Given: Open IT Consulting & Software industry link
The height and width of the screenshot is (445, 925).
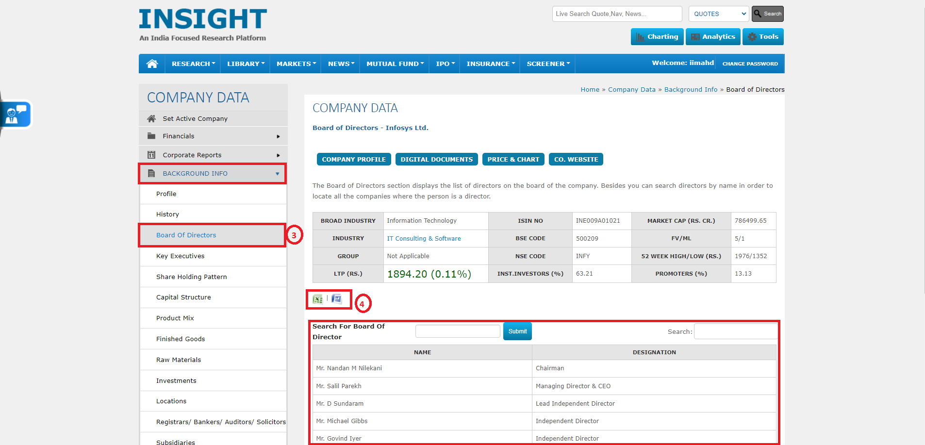Looking at the screenshot, I should click(424, 238).
